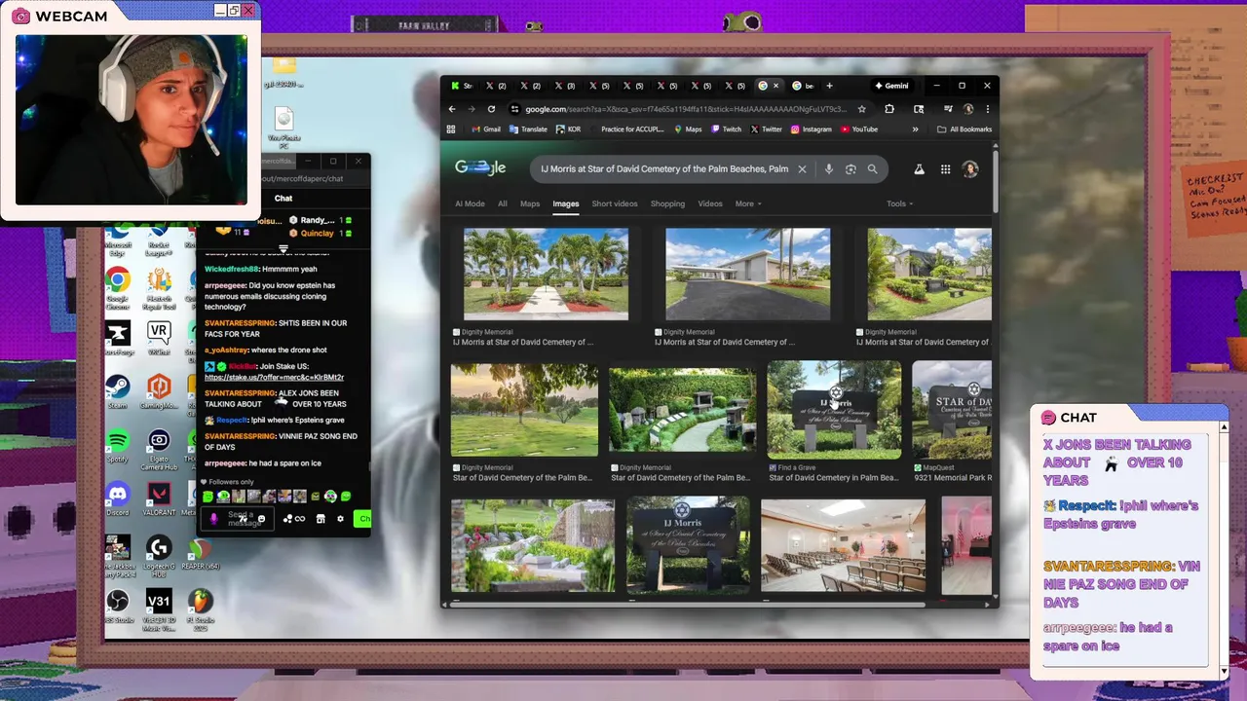Open Chrome three-dot menu
Image resolution: width=1247 pixels, height=701 pixels.
[x=987, y=109]
